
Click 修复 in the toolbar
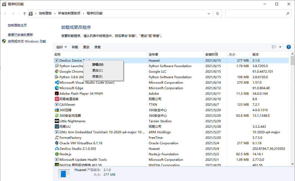point(98,47)
